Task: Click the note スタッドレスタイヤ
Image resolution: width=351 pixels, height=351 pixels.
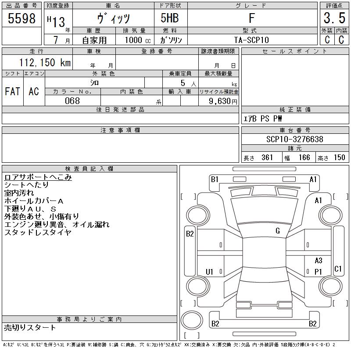Action: tap(38, 233)
